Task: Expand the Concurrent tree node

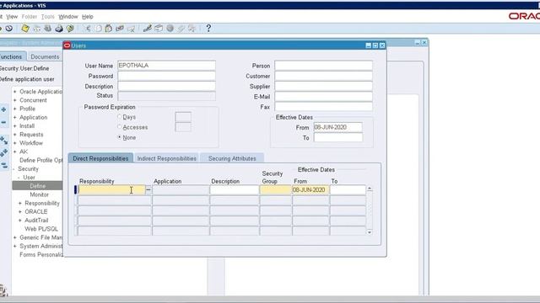Action: click(x=15, y=100)
